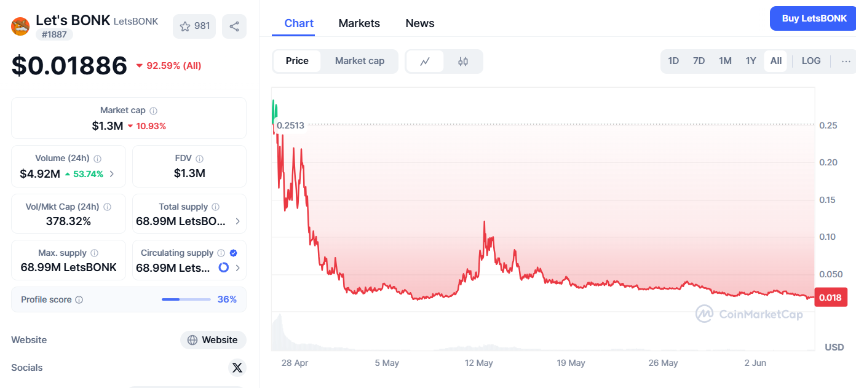Set chart range to All
The image size is (856, 388).
[776, 61]
